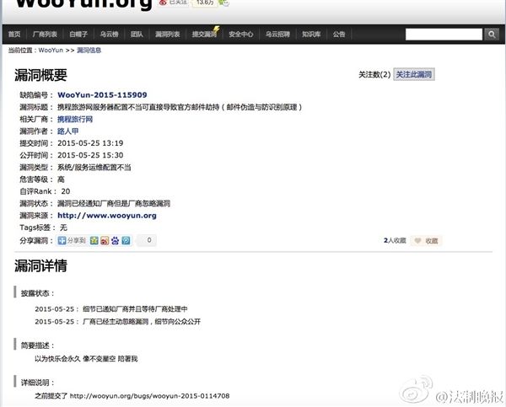Click the 细节已通知厂商并且等待厂商处理中 disclosure line

pos(111,309)
